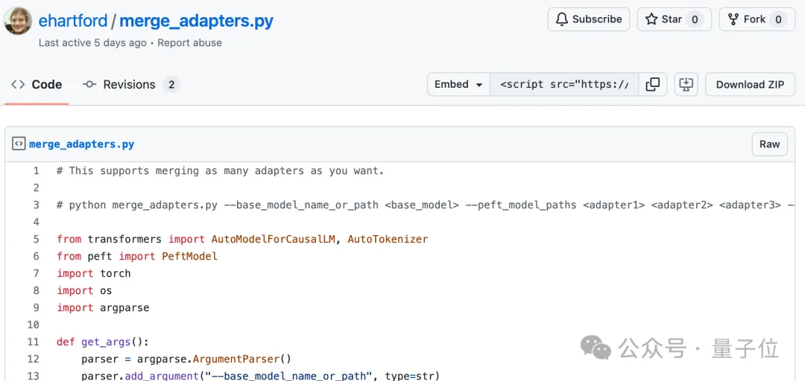805x381 pixels.
Task: Download the gist as ZIP
Action: (750, 85)
